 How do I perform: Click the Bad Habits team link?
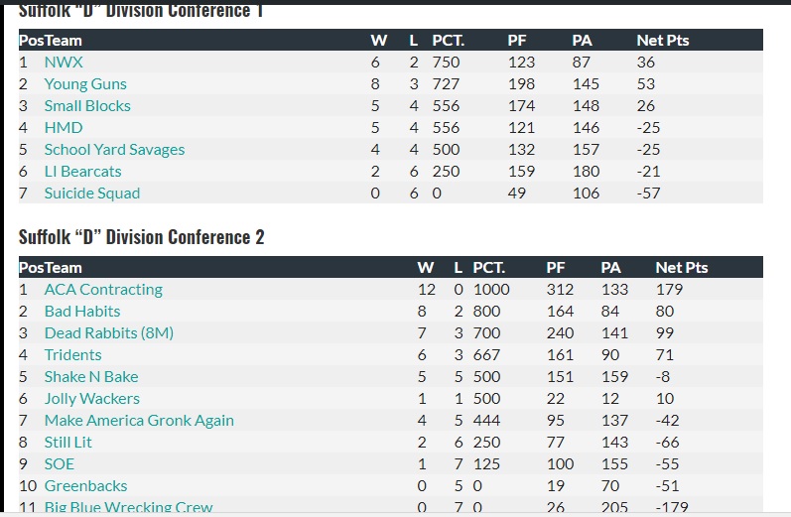point(82,312)
